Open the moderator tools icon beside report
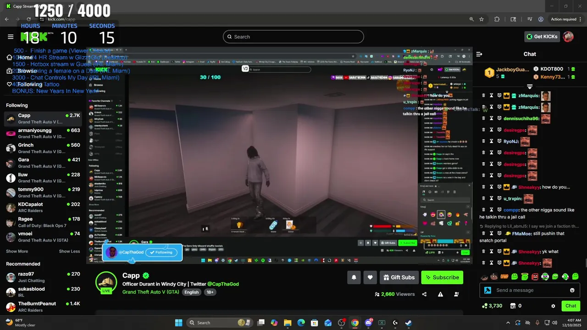The height and width of the screenshot is (330, 587). coord(456,294)
